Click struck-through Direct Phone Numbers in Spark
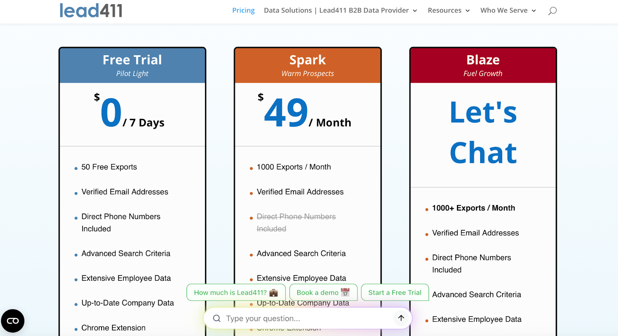 [296, 222]
